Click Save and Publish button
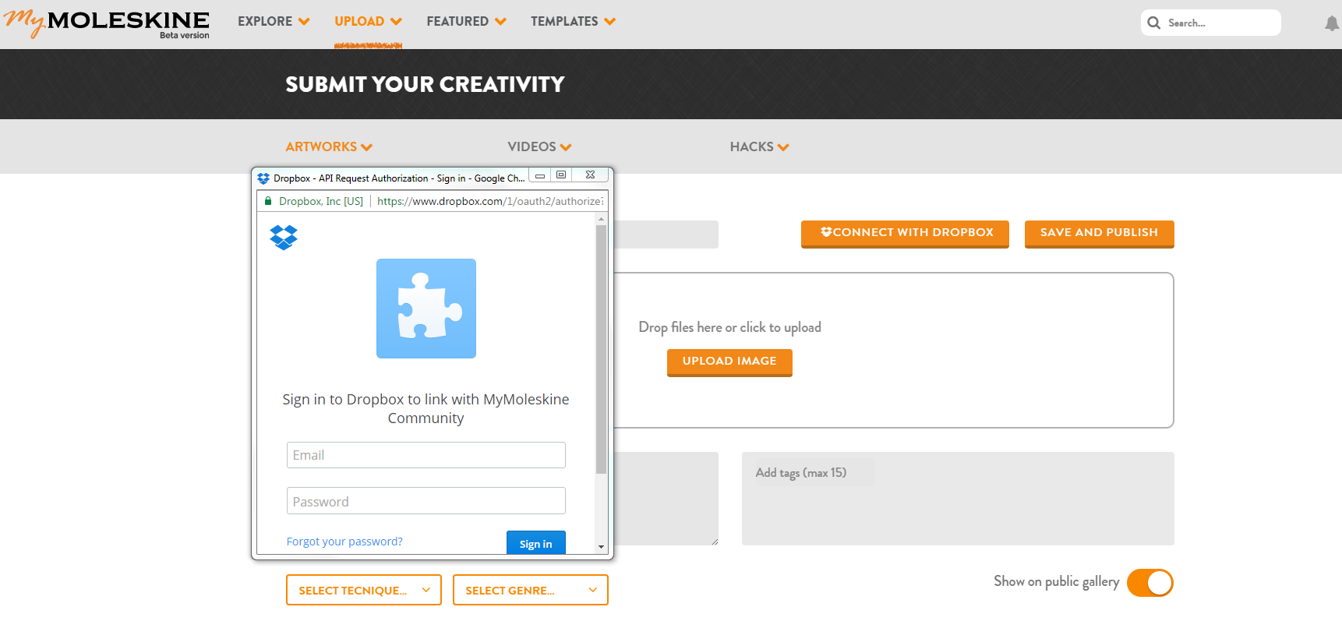Image resolution: width=1342 pixels, height=621 pixels. [x=1099, y=233]
